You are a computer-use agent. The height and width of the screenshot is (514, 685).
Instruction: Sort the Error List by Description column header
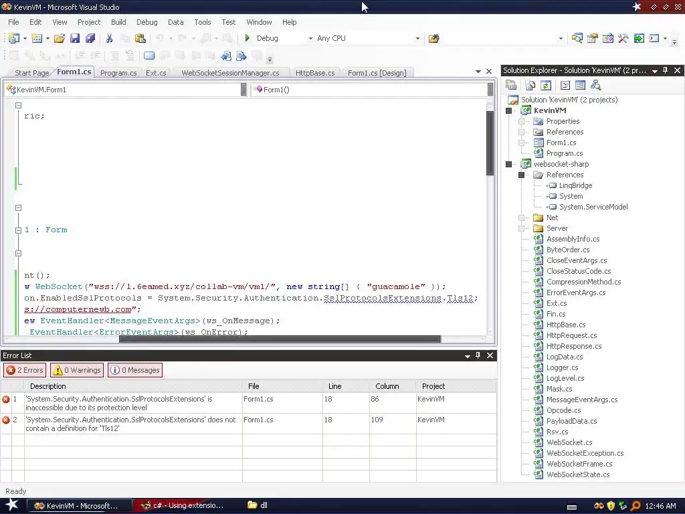click(x=133, y=386)
